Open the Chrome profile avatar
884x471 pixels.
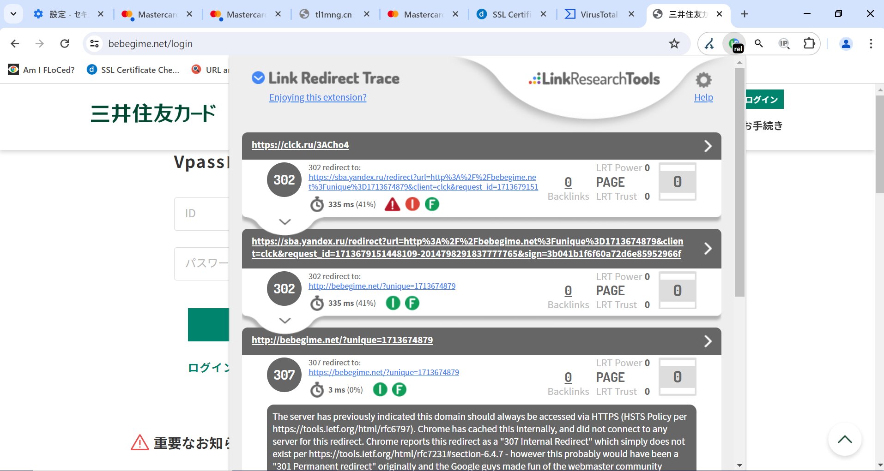pyautogui.click(x=846, y=44)
